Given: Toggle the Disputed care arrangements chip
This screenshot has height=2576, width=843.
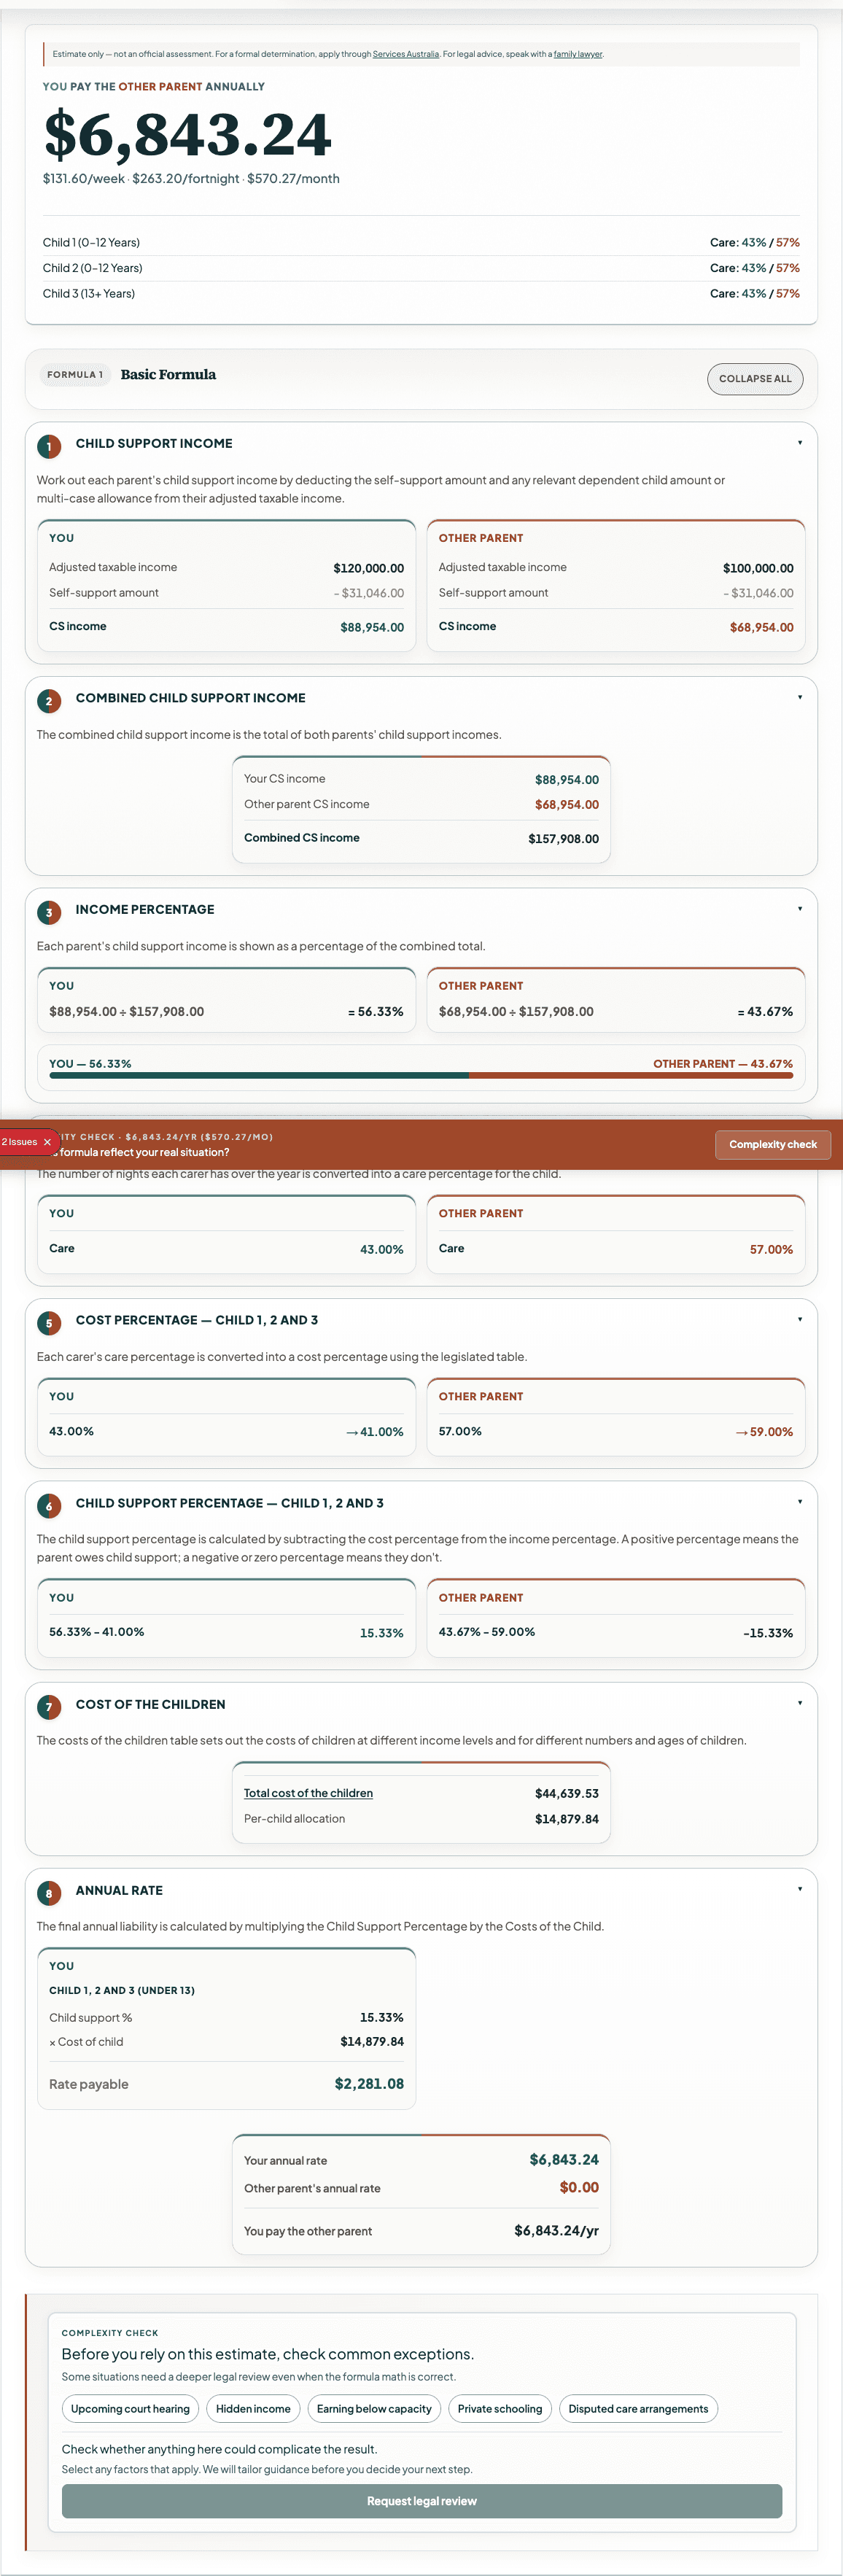Looking at the screenshot, I should coord(638,2409).
